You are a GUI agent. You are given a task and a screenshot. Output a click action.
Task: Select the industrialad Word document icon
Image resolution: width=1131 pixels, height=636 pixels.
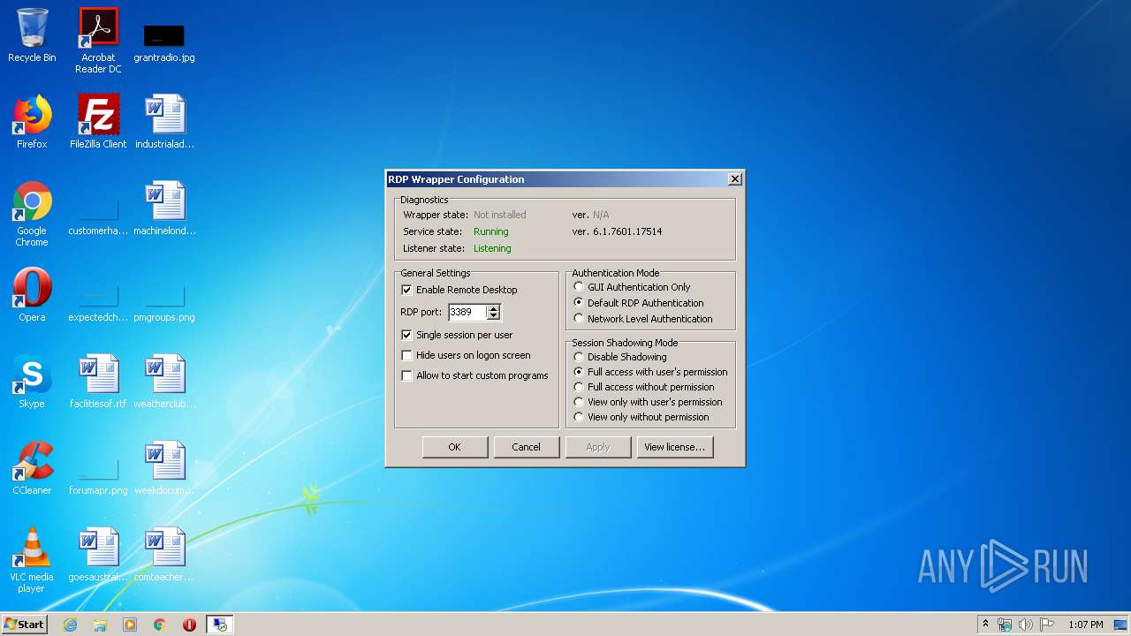click(x=164, y=122)
